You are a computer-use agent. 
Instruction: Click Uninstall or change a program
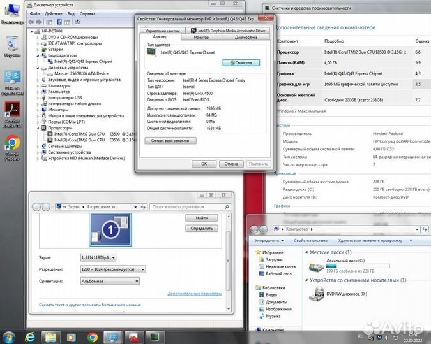coord(370,241)
